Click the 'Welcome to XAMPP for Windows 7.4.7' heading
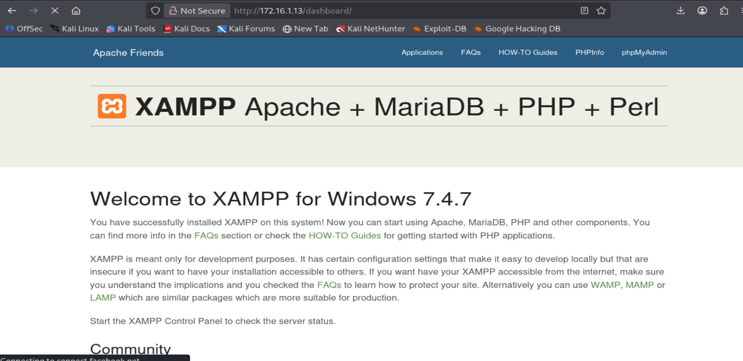 coord(281,199)
